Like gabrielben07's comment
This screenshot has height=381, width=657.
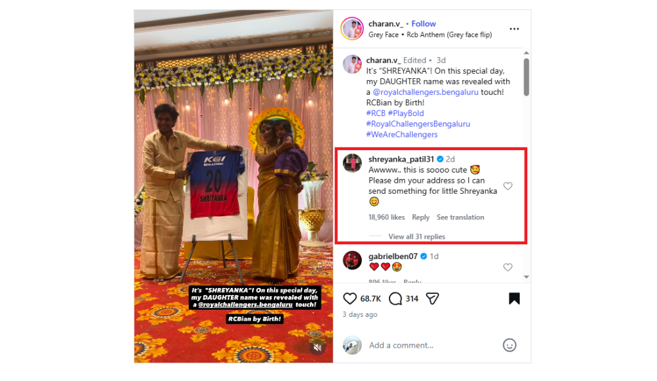(x=508, y=267)
